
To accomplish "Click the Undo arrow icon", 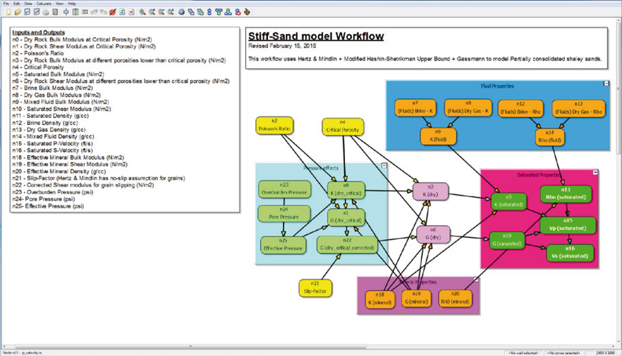I will (x=94, y=12).
